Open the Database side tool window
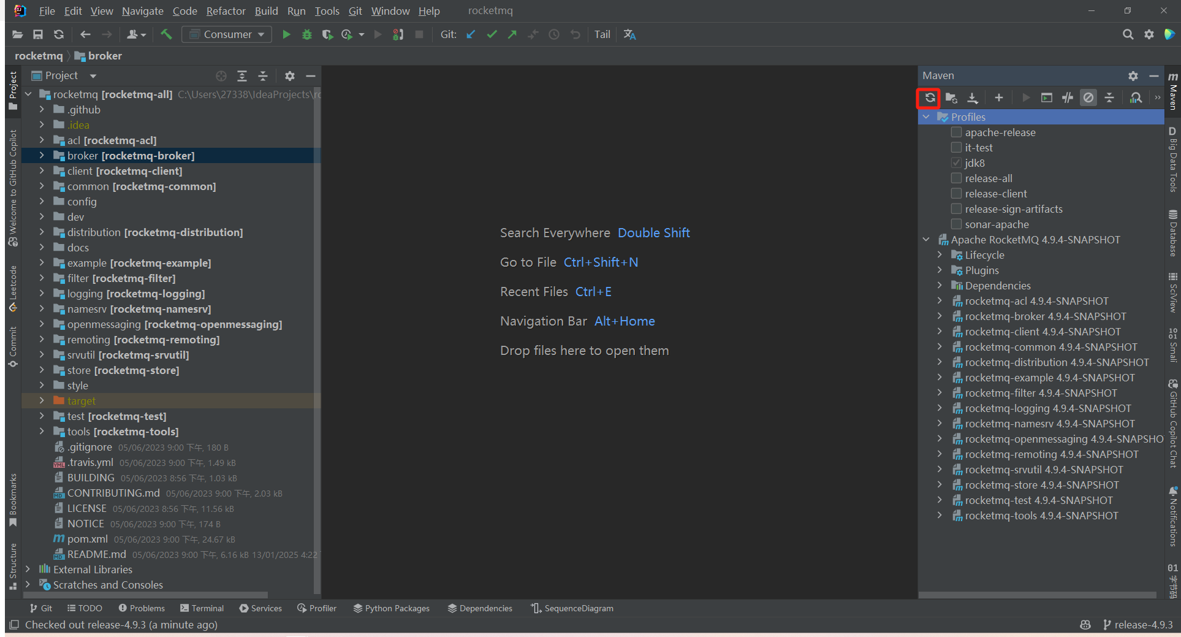 (x=1172, y=234)
